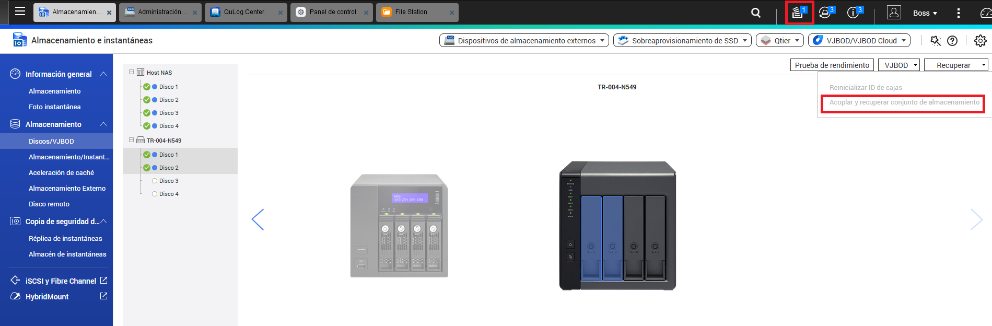
Task: Collapse the Host NAS tree node
Action: click(131, 72)
